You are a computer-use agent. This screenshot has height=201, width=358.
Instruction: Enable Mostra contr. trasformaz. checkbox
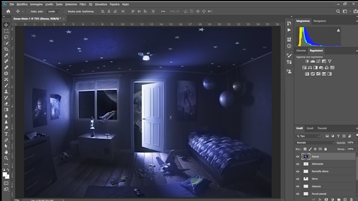[66, 12]
